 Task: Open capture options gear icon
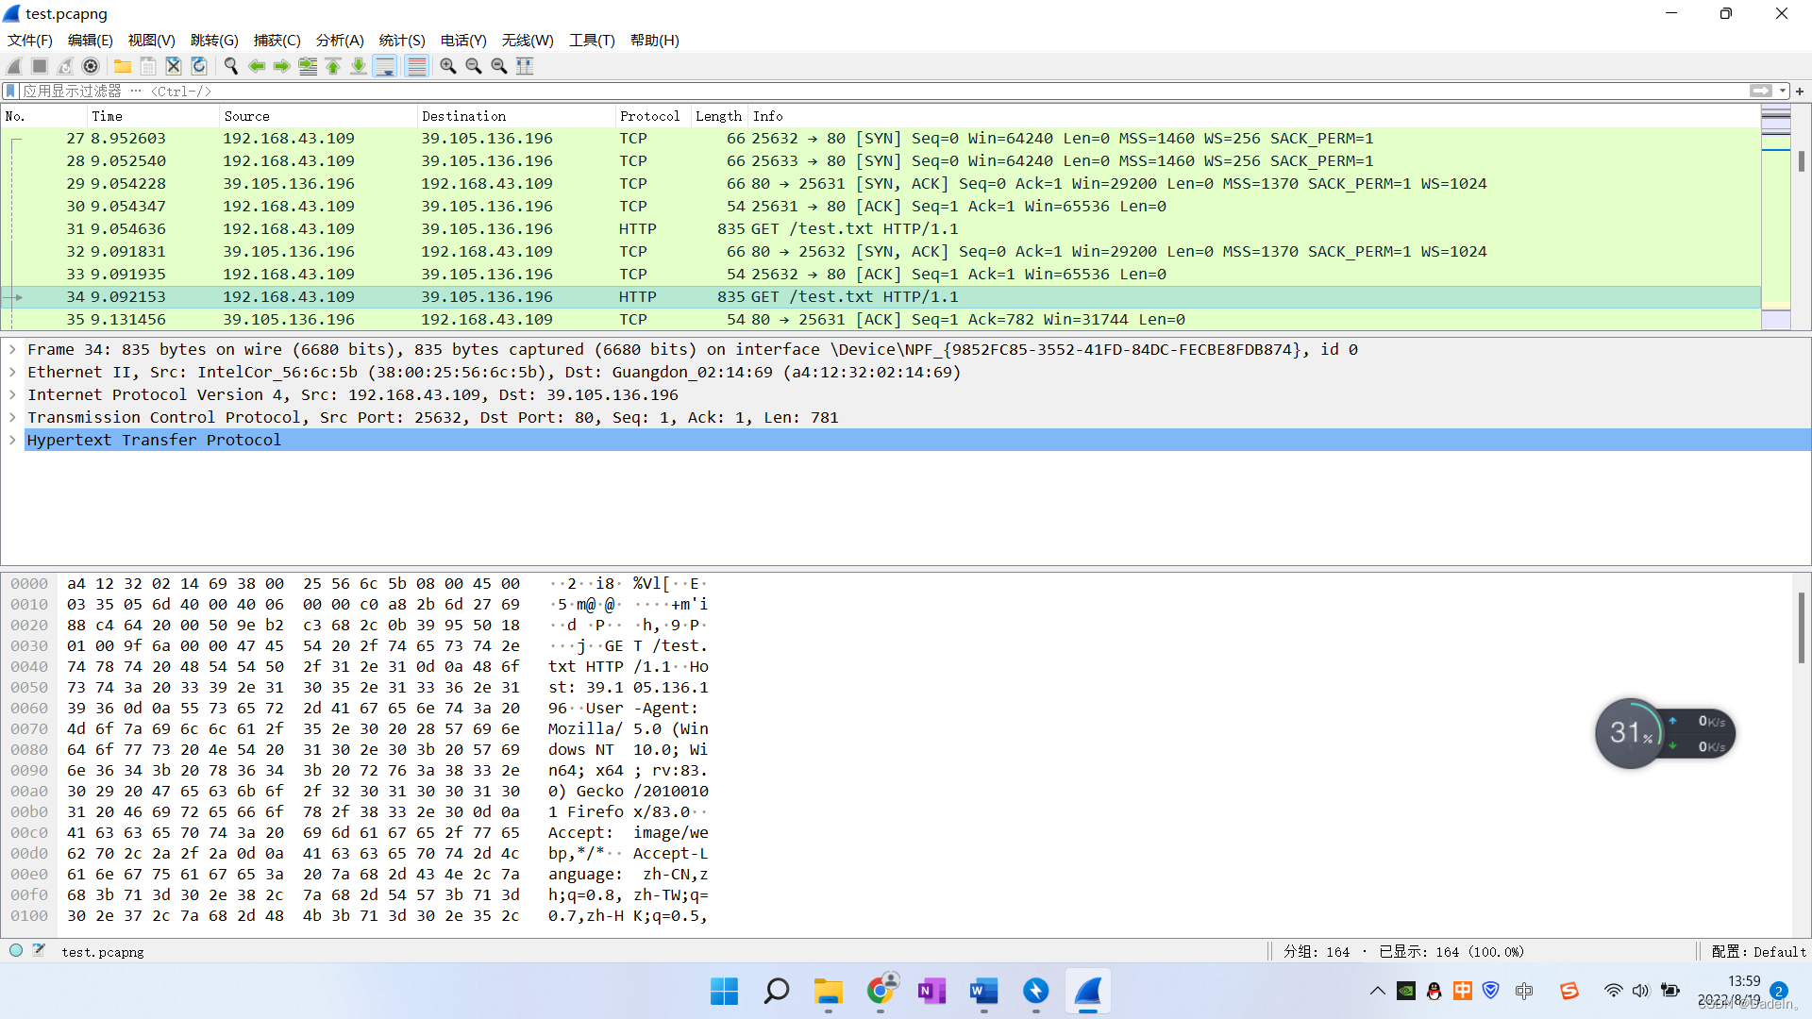pos(91,66)
